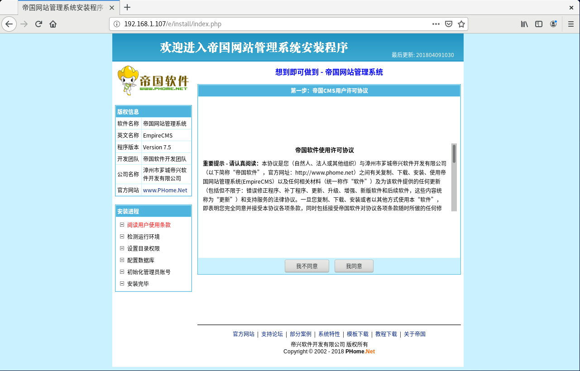The image size is (580, 371).
Task: Click 我同意 button
Action: pos(354,266)
